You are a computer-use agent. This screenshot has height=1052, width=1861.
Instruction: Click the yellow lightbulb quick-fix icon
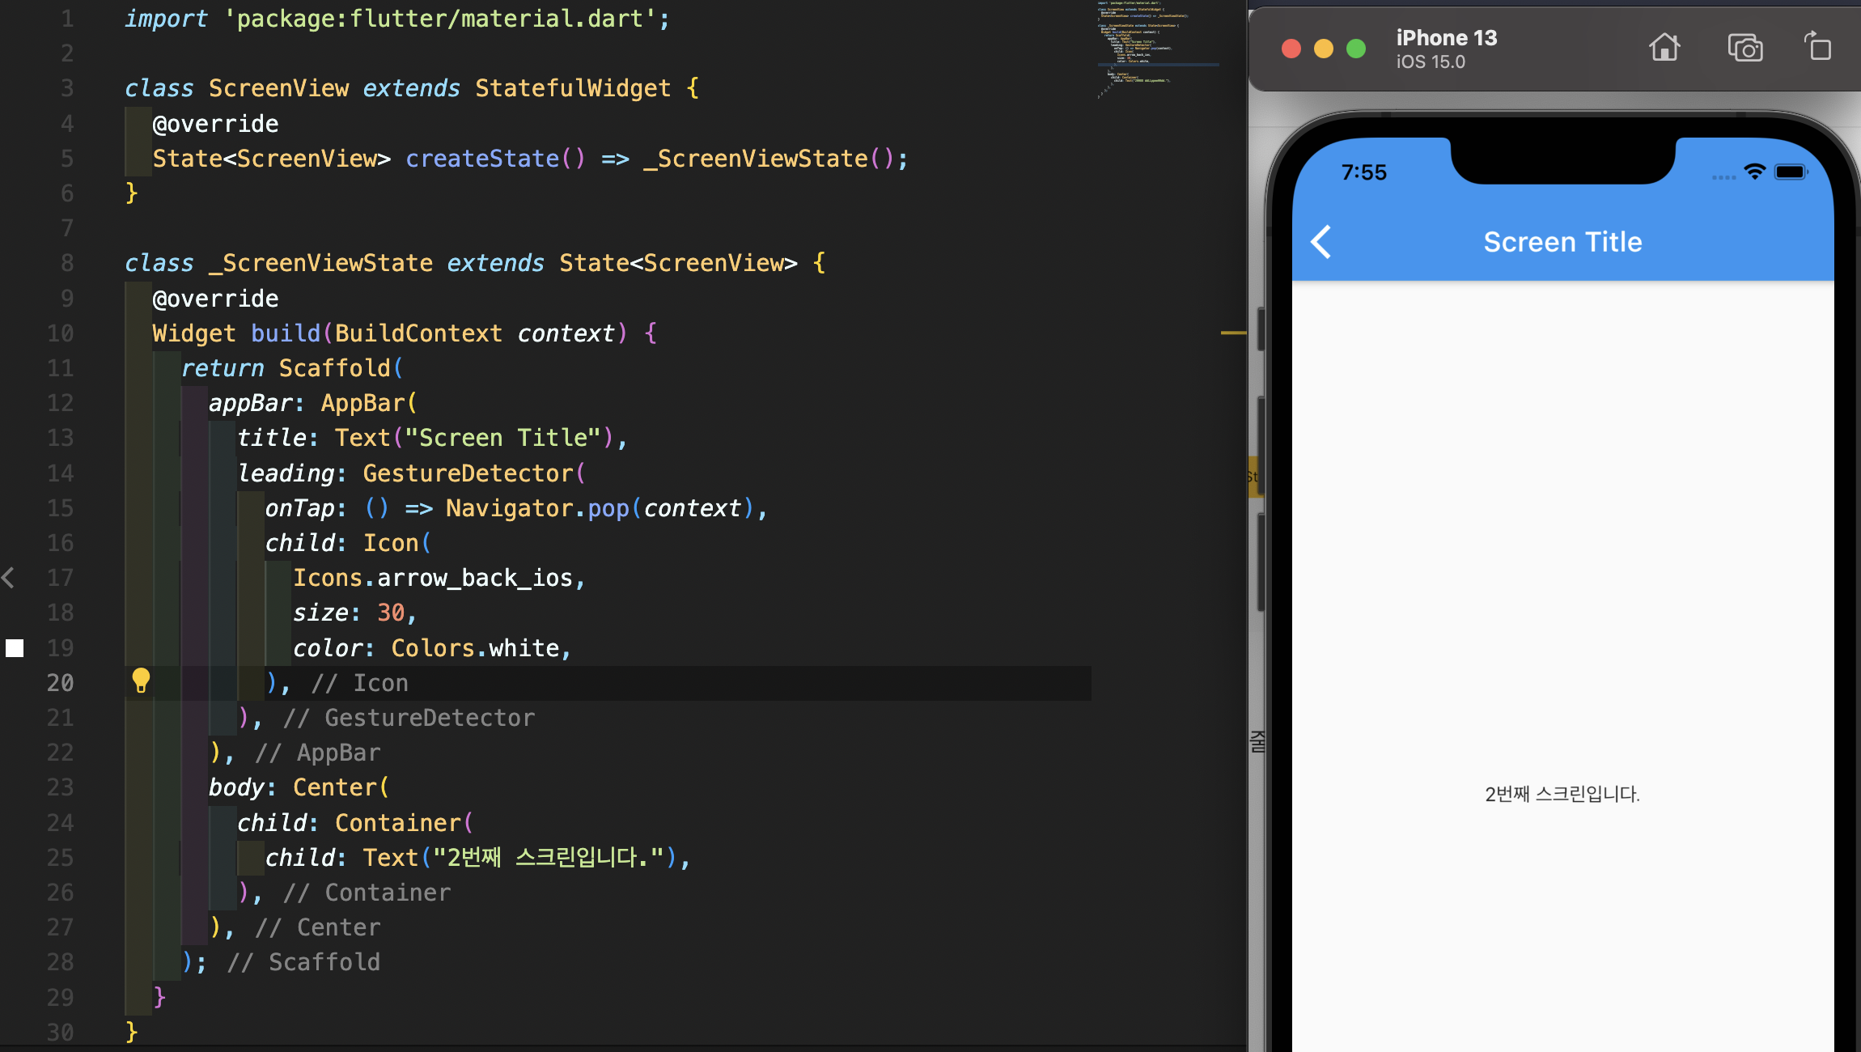(141, 681)
